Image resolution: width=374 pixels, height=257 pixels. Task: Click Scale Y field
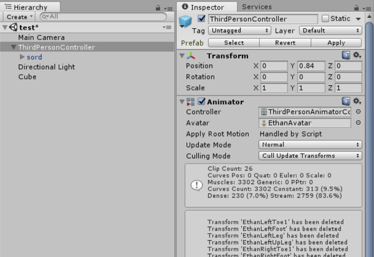pos(311,88)
